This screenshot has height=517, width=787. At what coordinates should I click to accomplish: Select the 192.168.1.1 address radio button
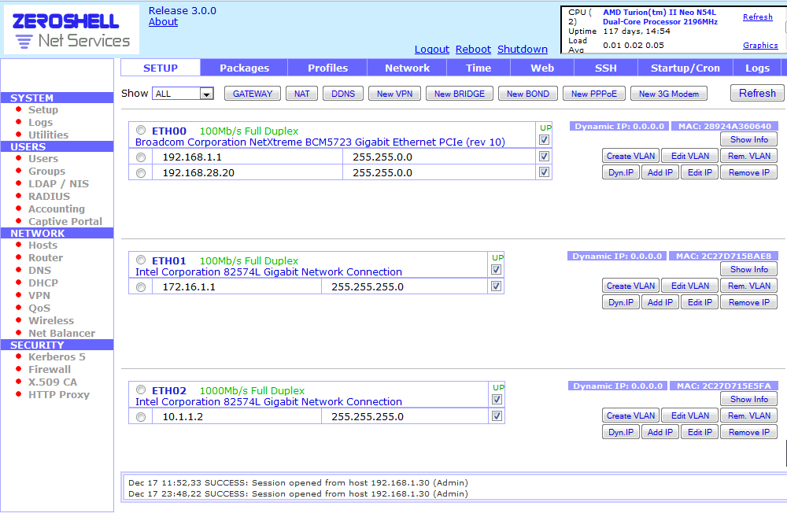click(x=141, y=157)
